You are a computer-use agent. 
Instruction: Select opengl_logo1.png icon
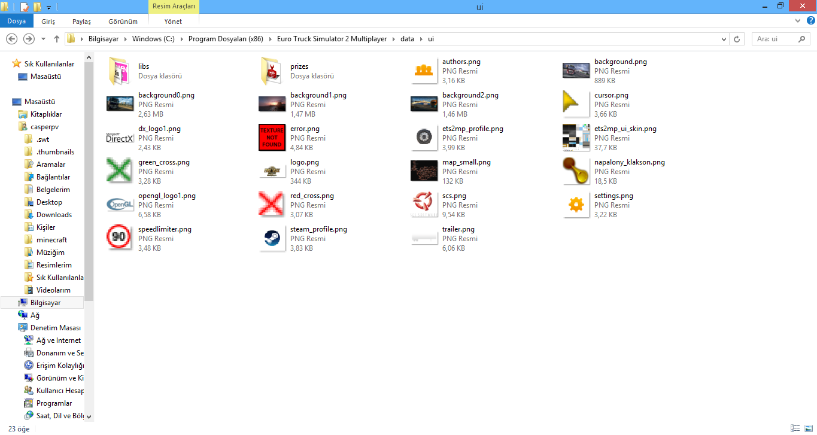pos(120,205)
